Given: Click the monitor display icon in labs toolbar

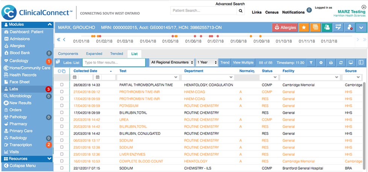Looking at the screenshot, I should point(351,63).
